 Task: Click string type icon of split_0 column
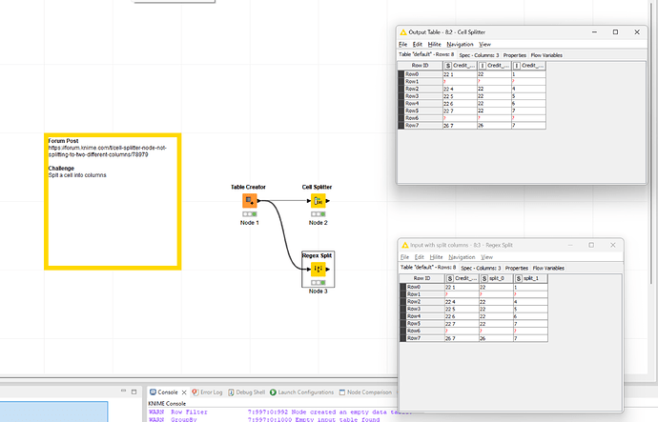point(483,277)
